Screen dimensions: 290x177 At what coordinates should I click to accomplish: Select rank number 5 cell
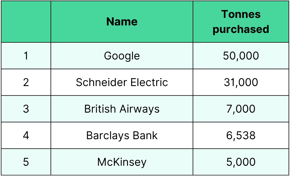[x=26, y=162]
